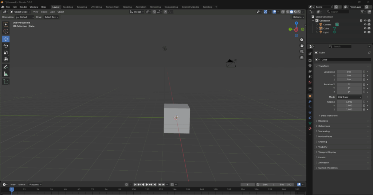Click the Options button in viewport header
This screenshot has height=195, width=373.
tap(298, 17)
